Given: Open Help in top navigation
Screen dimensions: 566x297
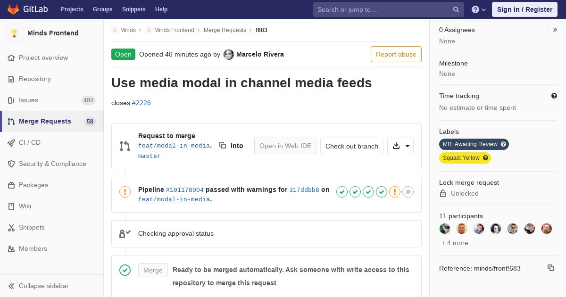Looking at the screenshot, I should [161, 9].
